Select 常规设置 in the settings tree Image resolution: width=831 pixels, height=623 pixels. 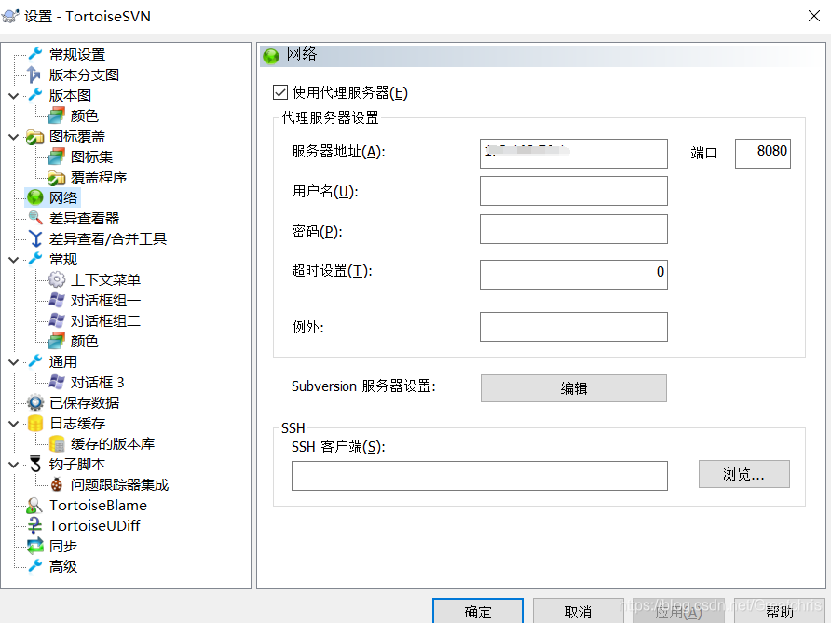[x=77, y=54]
